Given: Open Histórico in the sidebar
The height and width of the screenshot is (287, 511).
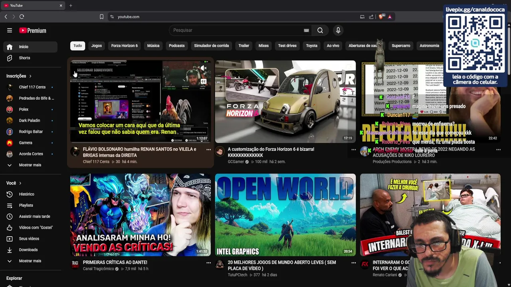Looking at the screenshot, I should pos(30,194).
